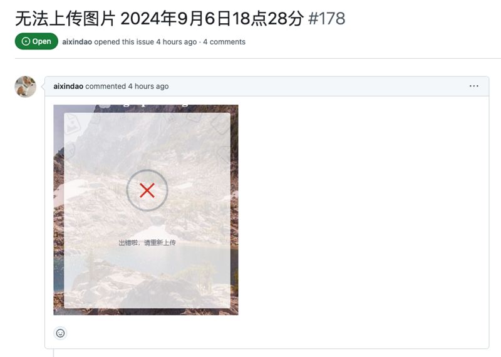This screenshot has width=501, height=357.
Task: Click the faint picture icon in upload panel corner
Action: pyautogui.click(x=73, y=125)
